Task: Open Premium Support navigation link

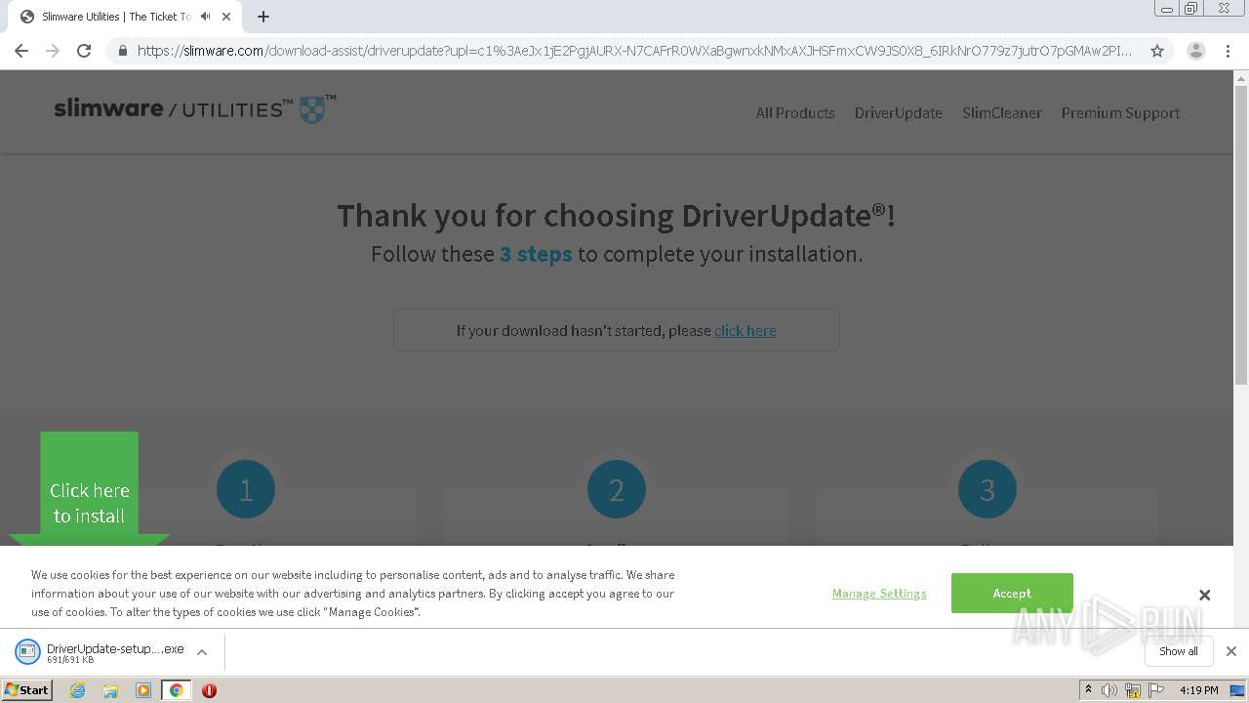Action: tap(1120, 112)
